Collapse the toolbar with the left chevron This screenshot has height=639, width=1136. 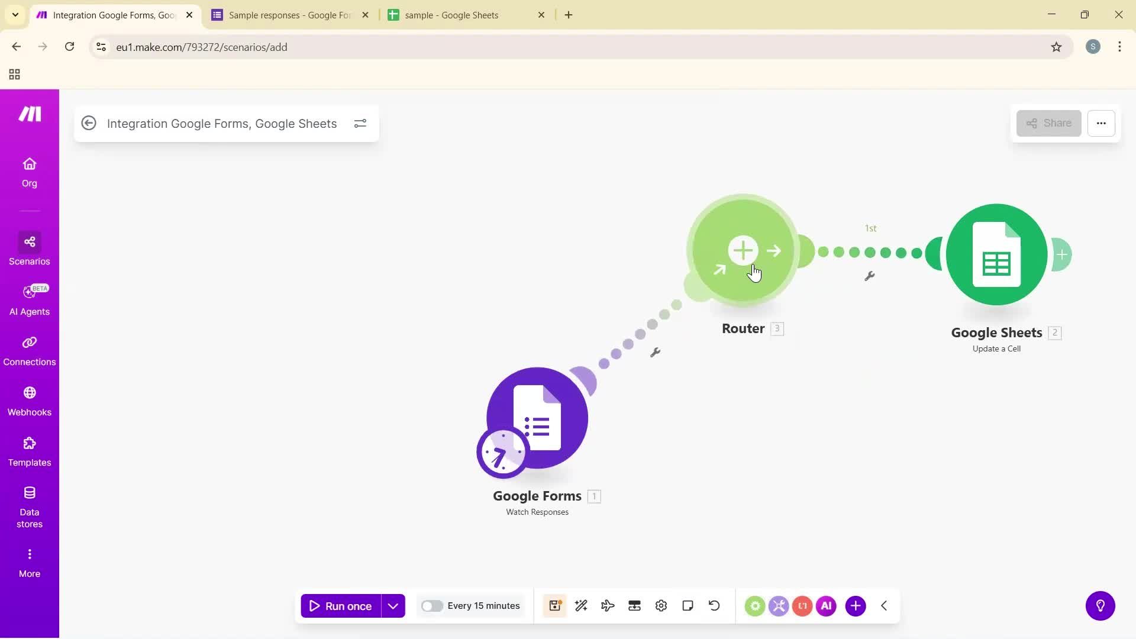[x=883, y=605]
